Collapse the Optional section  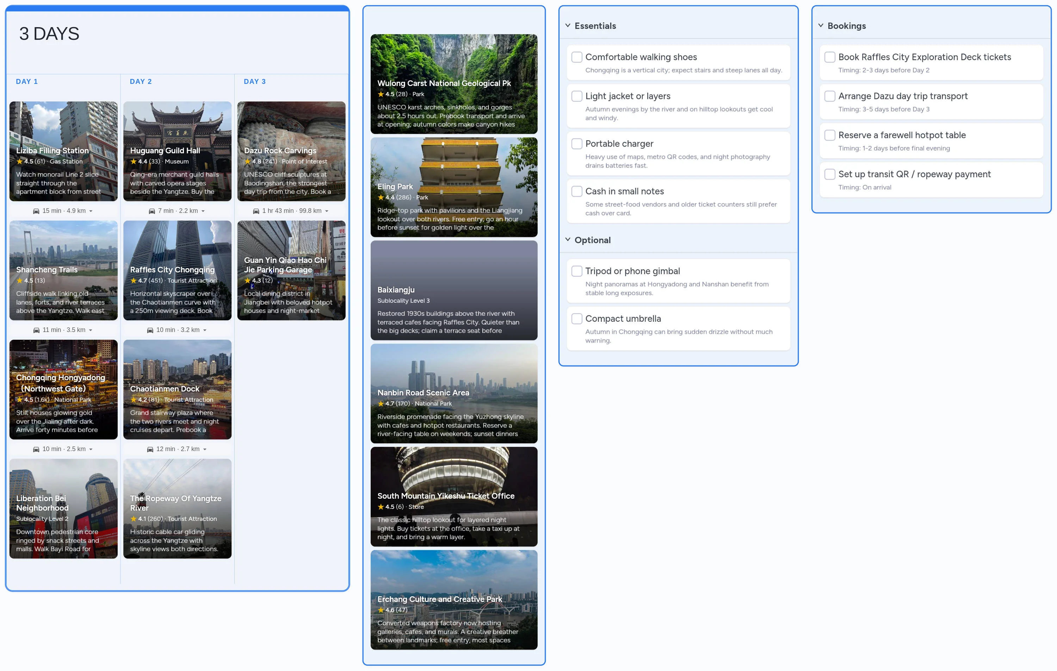click(568, 240)
